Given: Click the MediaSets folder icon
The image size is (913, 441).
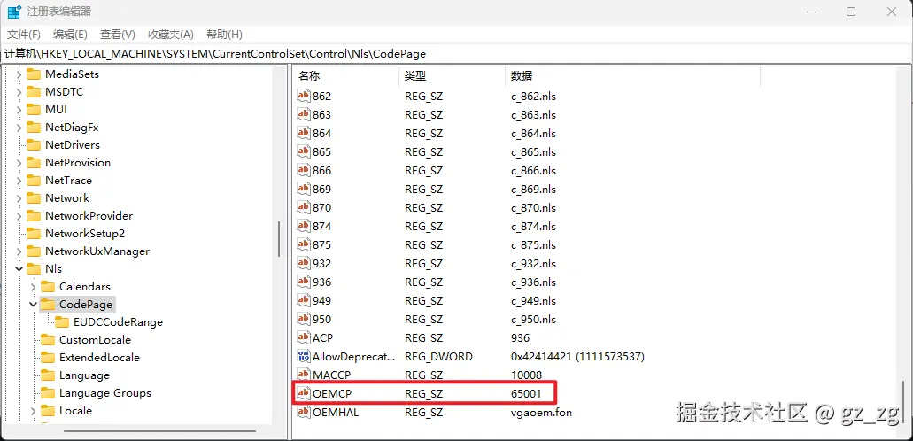Looking at the screenshot, I should click(x=34, y=74).
